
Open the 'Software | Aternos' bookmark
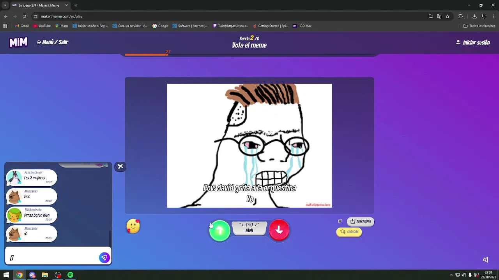click(190, 26)
